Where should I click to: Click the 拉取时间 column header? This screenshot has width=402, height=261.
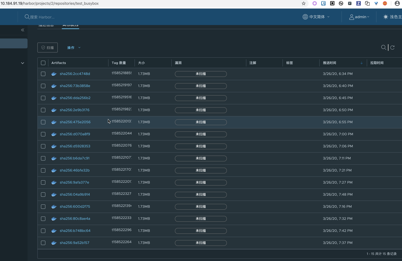pyautogui.click(x=377, y=63)
